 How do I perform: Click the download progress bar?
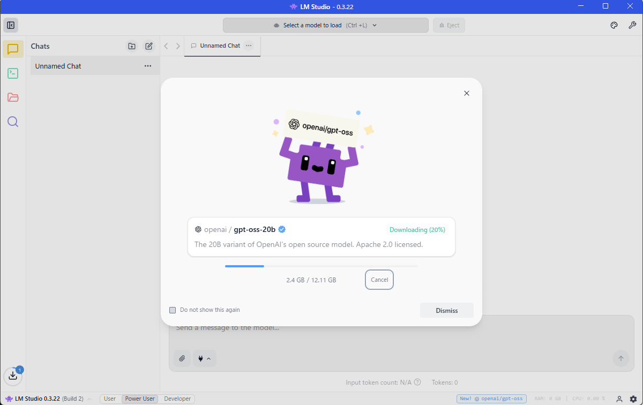coord(322,266)
